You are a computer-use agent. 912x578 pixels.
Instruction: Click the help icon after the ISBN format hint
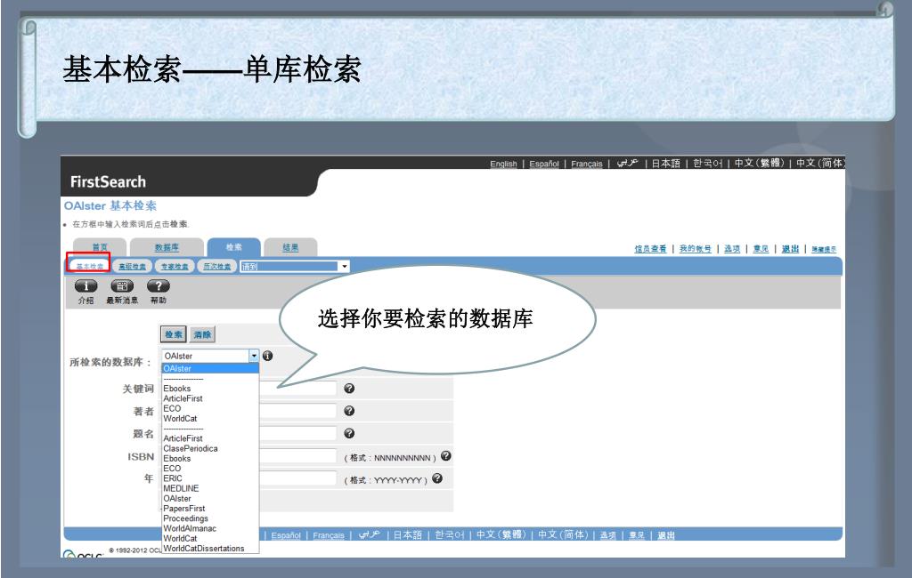pyautogui.click(x=446, y=456)
